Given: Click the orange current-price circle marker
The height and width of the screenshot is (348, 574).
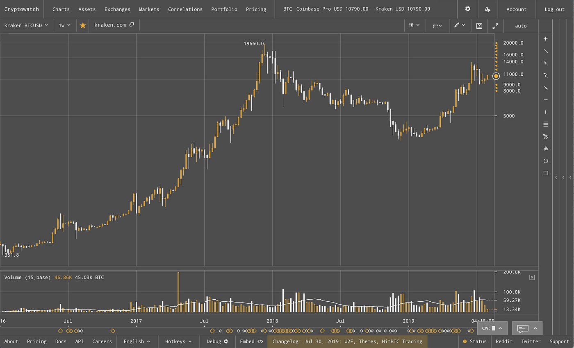Looking at the screenshot, I should [x=496, y=76].
